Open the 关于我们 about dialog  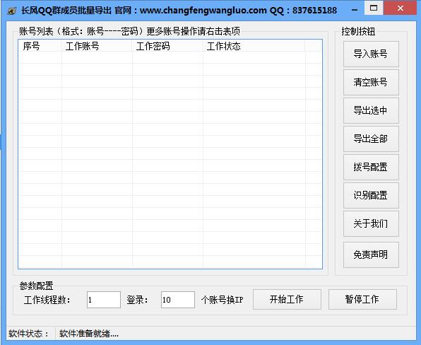tap(371, 223)
